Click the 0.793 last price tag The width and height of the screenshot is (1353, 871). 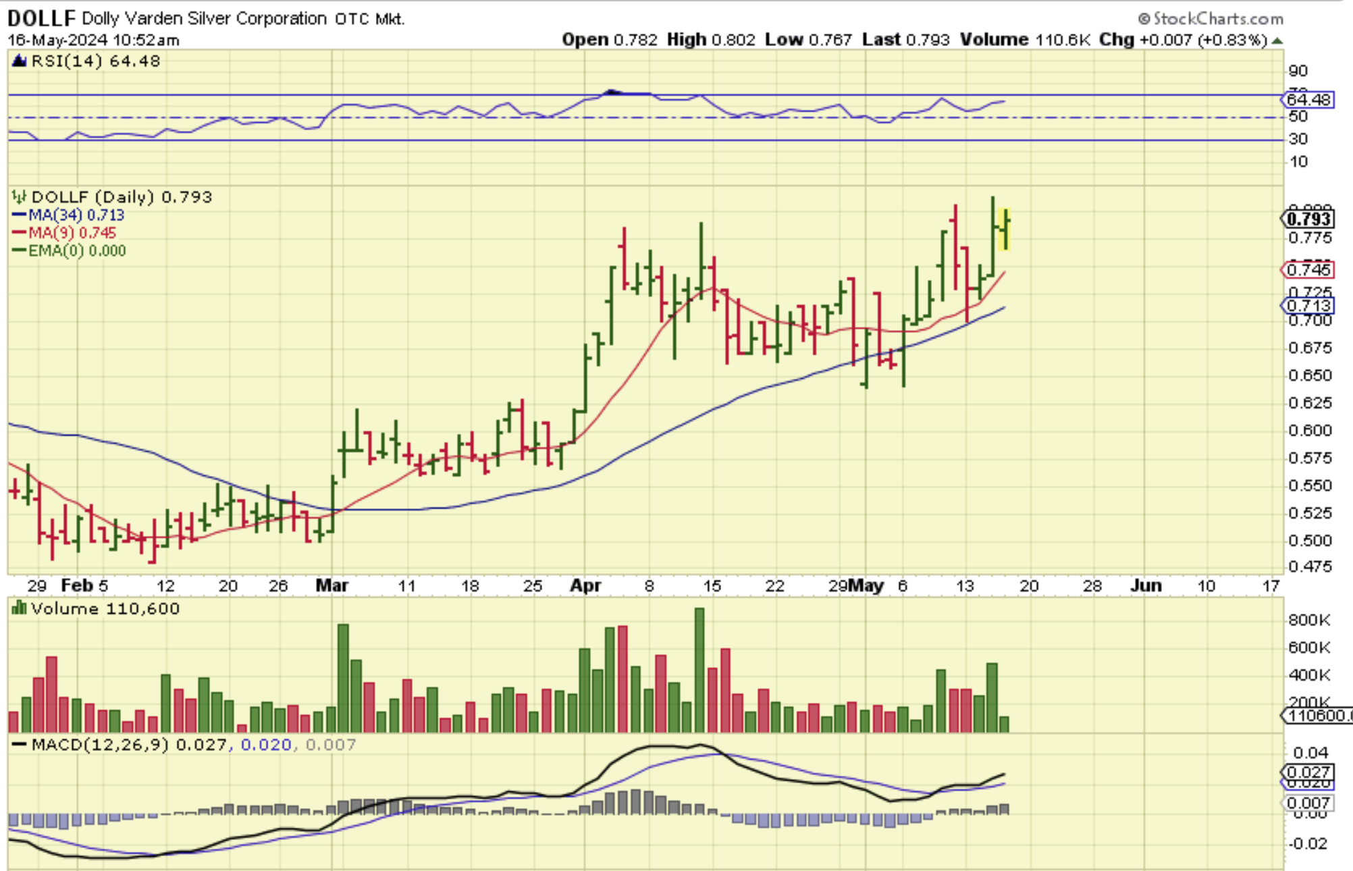coord(1308,219)
